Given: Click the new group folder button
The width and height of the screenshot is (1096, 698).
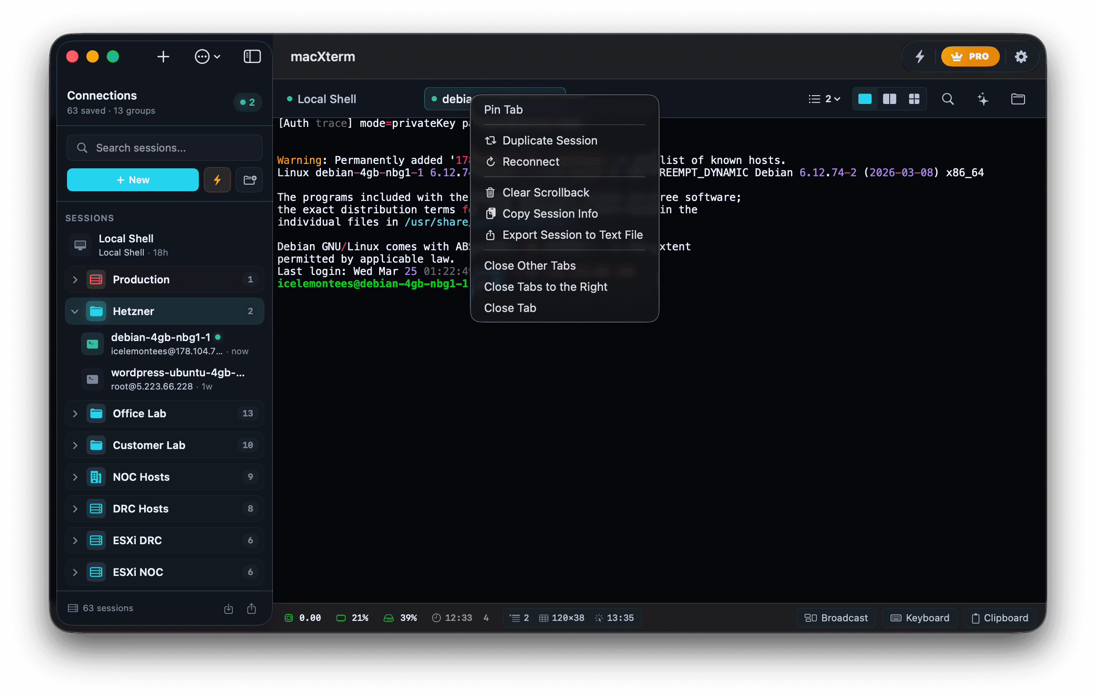Looking at the screenshot, I should (x=250, y=180).
